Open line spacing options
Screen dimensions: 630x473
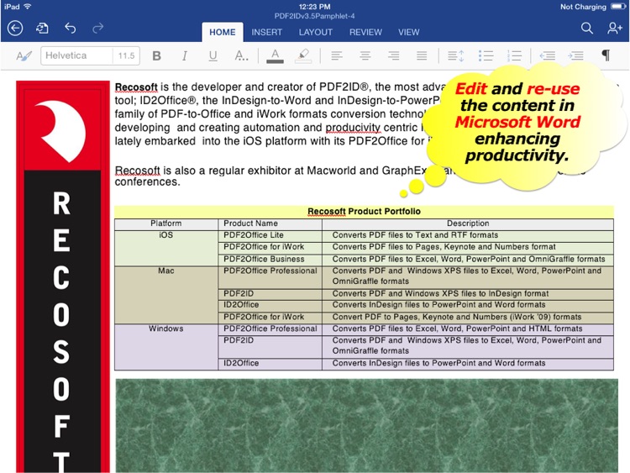pyautogui.click(x=456, y=55)
